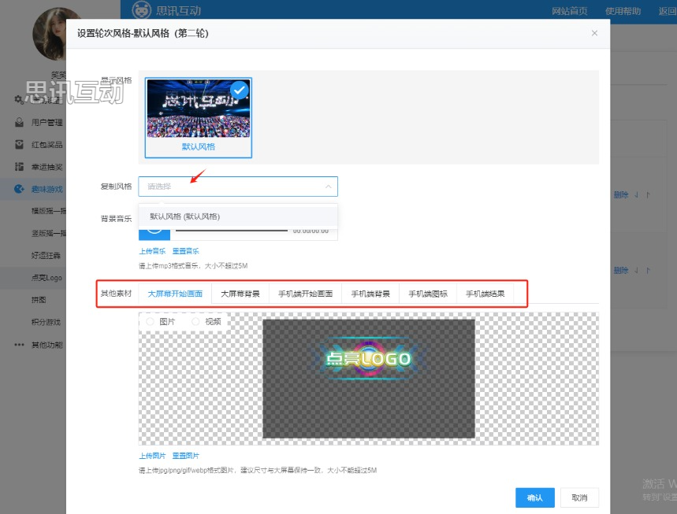The height and width of the screenshot is (514, 677).
Task: Click the three-dot 其他功能 icon in the sidebar
Action: [19, 345]
